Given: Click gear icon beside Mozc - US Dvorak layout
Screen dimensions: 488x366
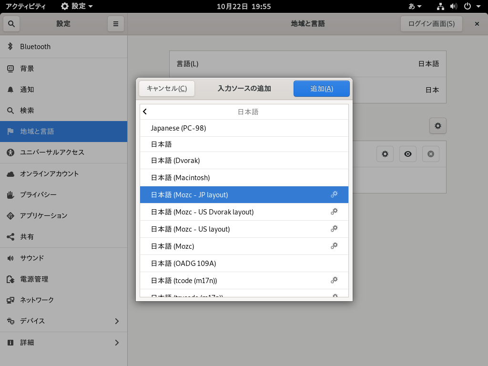Looking at the screenshot, I should (x=334, y=212).
